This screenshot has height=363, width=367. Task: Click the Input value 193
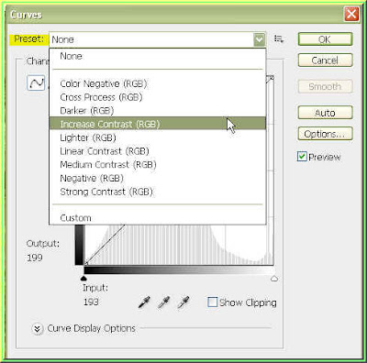pyautogui.click(x=91, y=302)
